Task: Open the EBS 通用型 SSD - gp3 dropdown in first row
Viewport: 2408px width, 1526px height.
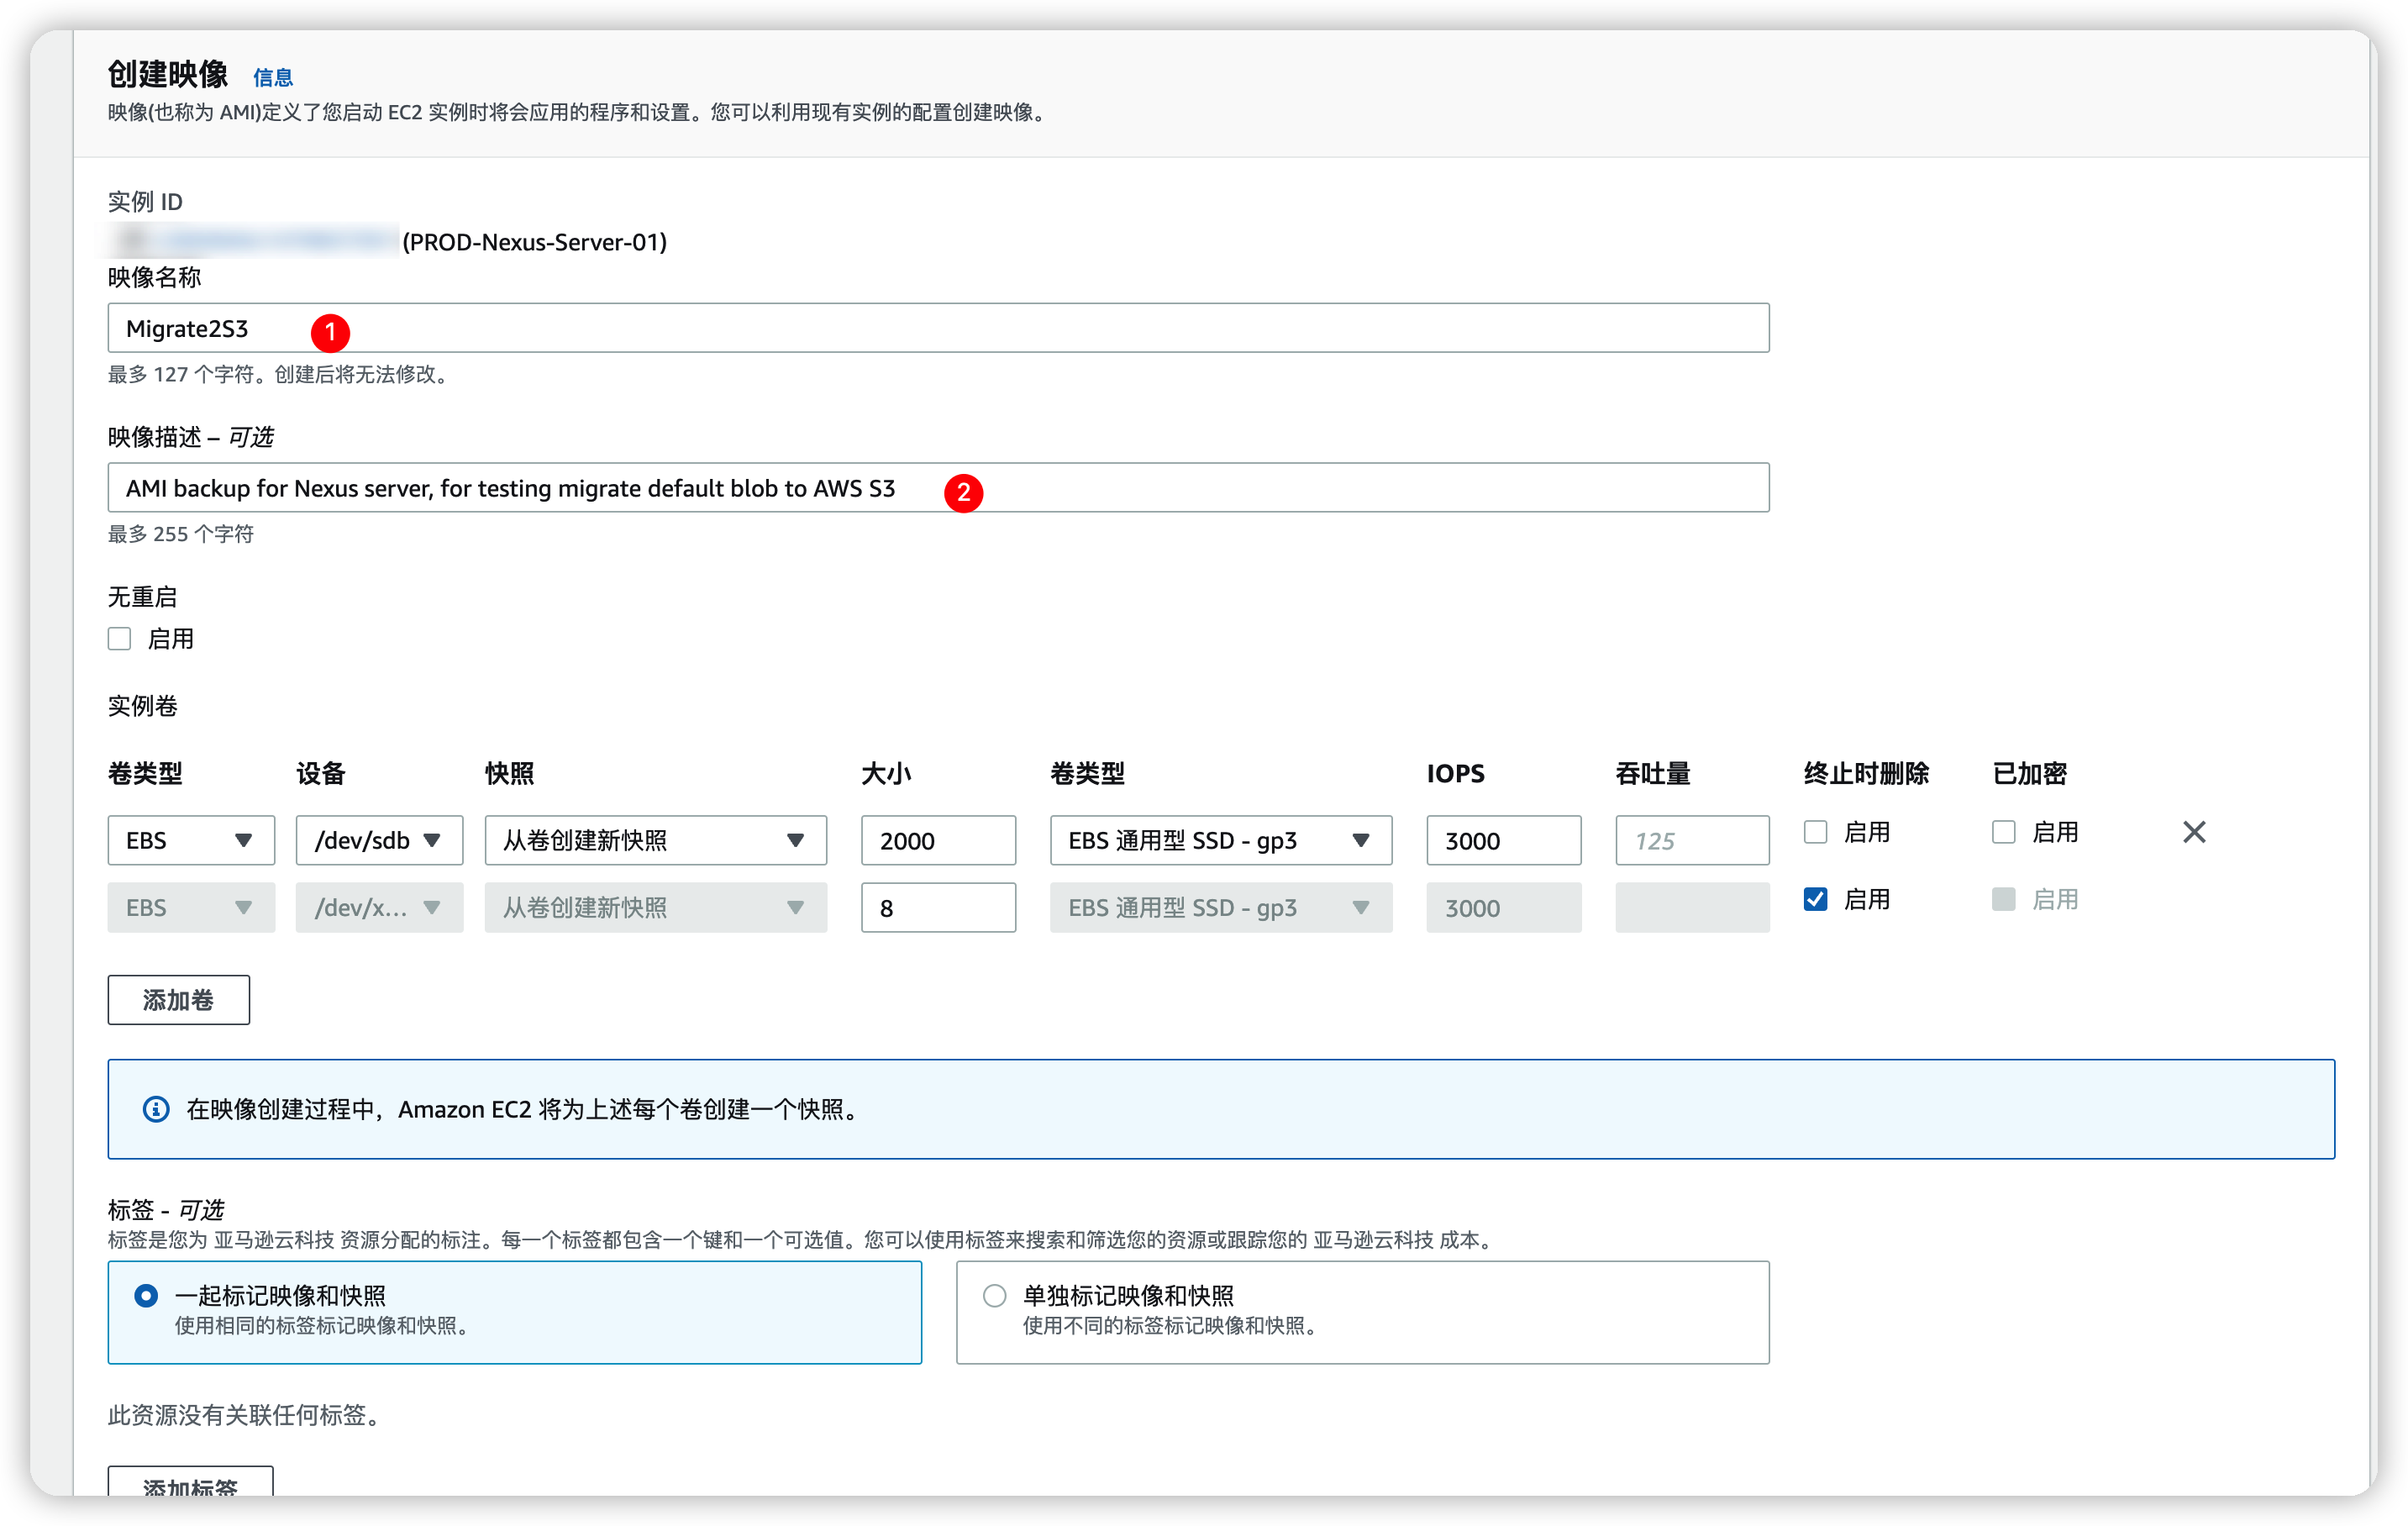Action: pyautogui.click(x=1220, y=840)
